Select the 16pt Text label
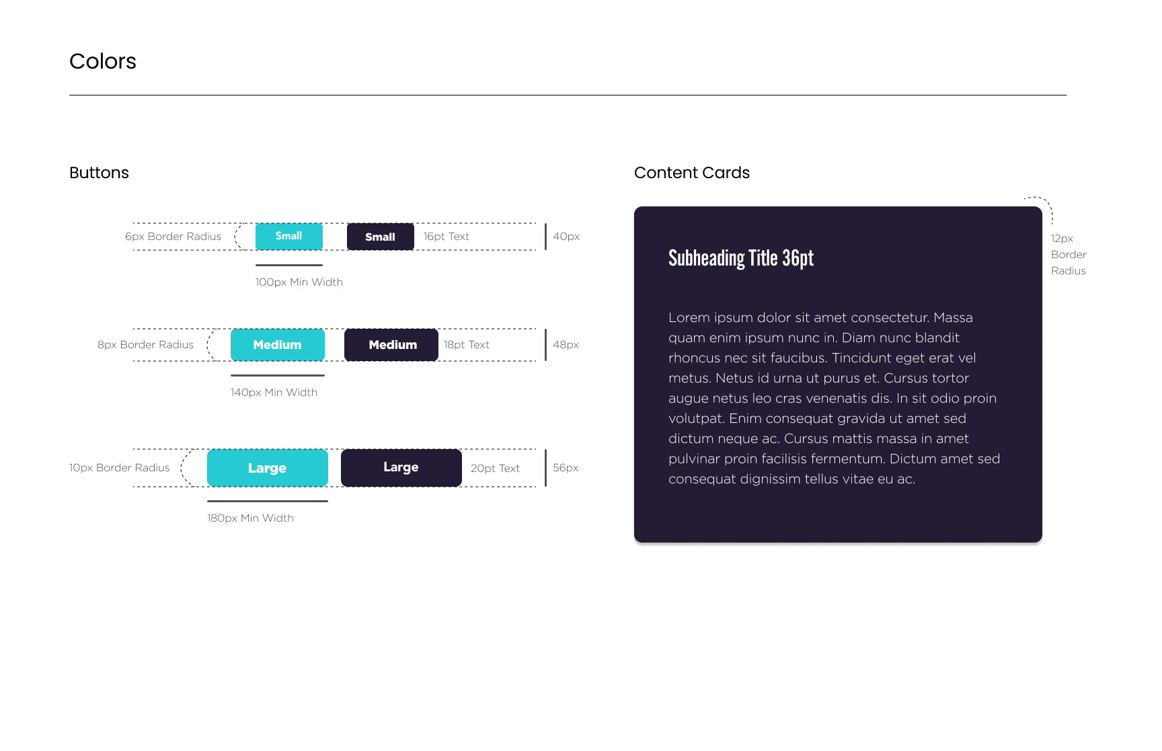This screenshot has height=751, width=1162. (x=447, y=237)
